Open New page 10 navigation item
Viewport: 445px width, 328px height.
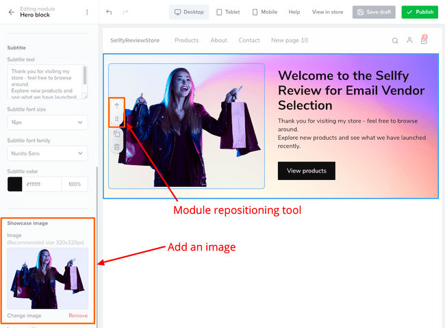(289, 40)
